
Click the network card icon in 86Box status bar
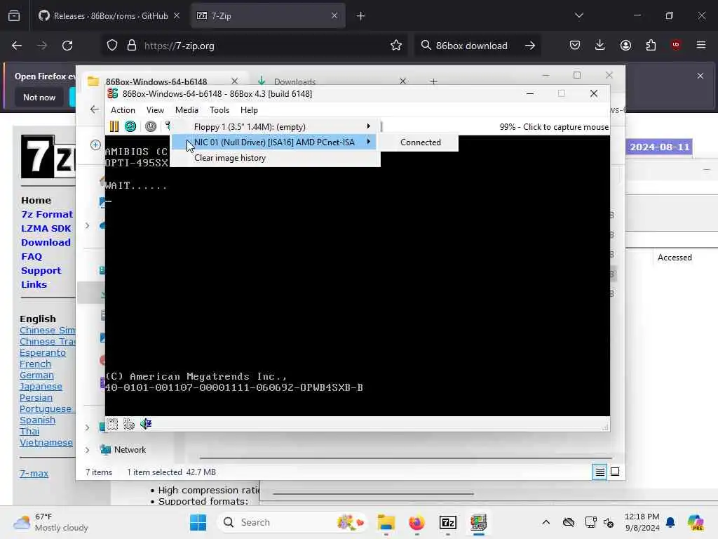coord(129,424)
